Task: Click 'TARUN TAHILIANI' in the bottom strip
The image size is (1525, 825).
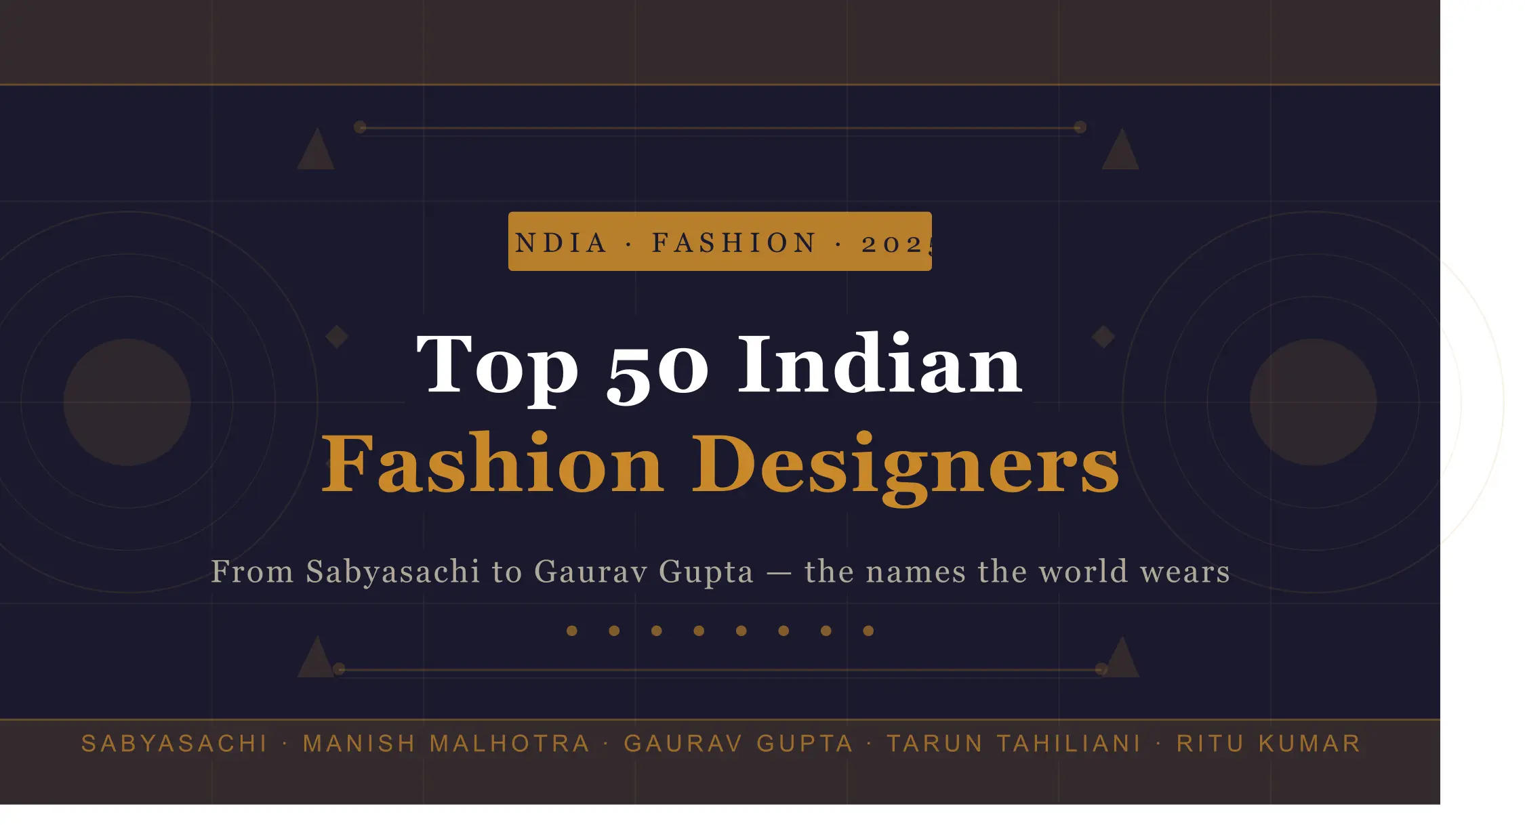Action: [x=1014, y=744]
